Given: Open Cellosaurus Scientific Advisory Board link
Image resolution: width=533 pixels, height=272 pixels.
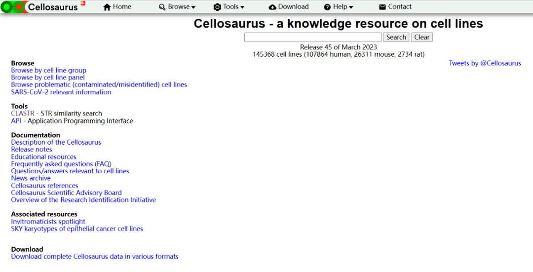Looking at the screenshot, I should pyautogui.click(x=66, y=193).
